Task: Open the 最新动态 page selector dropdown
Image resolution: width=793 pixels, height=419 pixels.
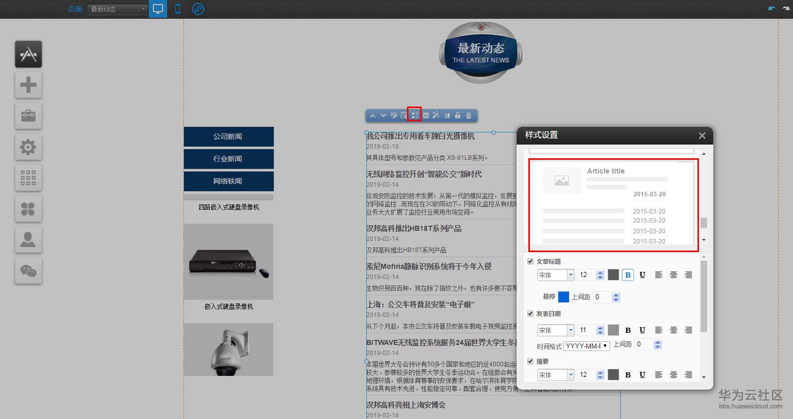Action: (117, 9)
